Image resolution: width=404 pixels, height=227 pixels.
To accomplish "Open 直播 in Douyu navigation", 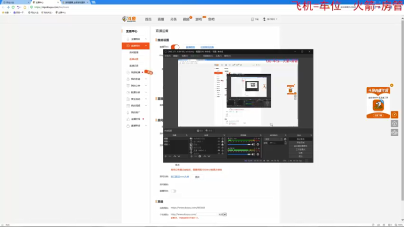I will pyautogui.click(x=161, y=19).
